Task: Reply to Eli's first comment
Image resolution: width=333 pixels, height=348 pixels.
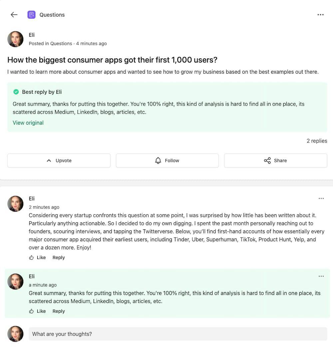Action: click(x=59, y=257)
